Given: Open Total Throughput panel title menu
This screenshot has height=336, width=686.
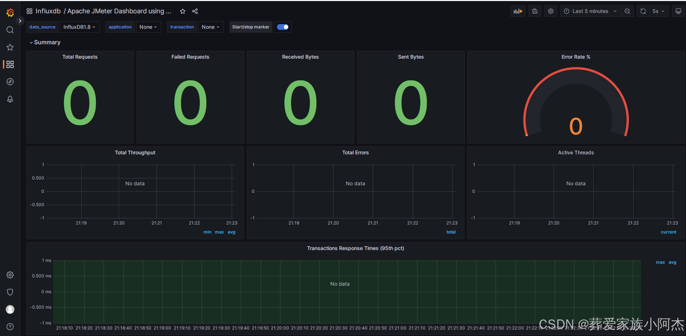Looking at the screenshot, I should coord(135,153).
